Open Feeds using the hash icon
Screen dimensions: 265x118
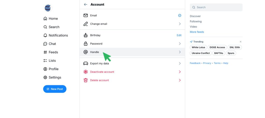click(45, 52)
